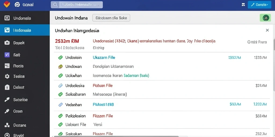Click the vertical scrollbar thumb on right

[x=274, y=44]
